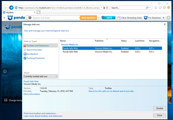Viewport: 173px width, 120px height.
Task: Open a new tab button
Action: tap(38, 12)
